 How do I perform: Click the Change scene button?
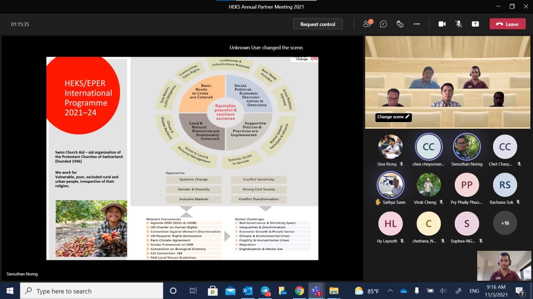click(x=393, y=117)
